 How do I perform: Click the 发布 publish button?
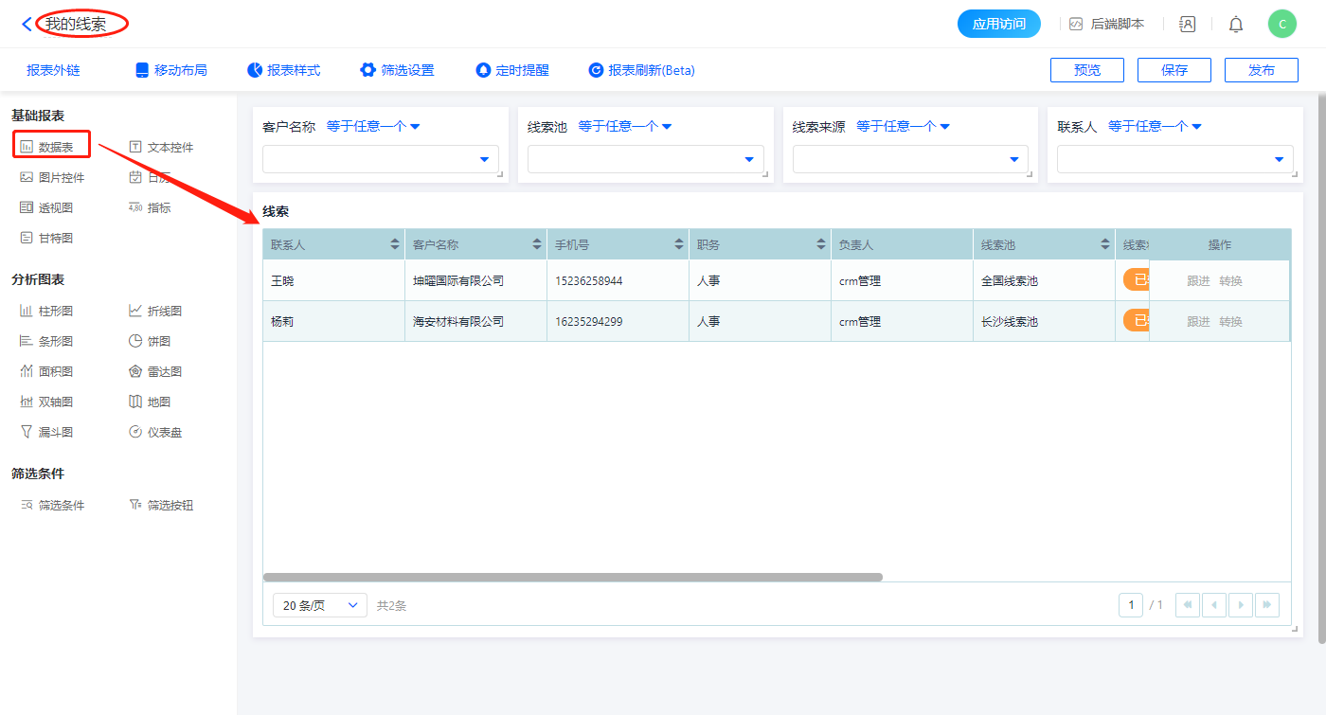pyautogui.click(x=1261, y=70)
